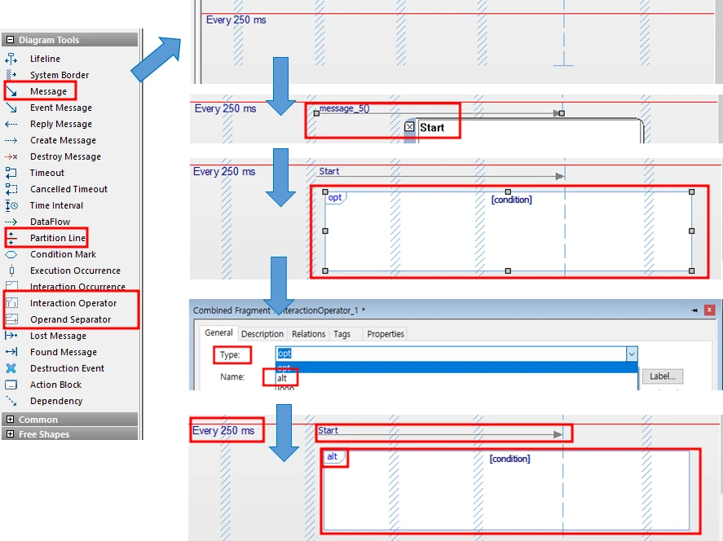Click the 'Lifeline' tool label
Screen dimensions: 723x541
coord(45,59)
